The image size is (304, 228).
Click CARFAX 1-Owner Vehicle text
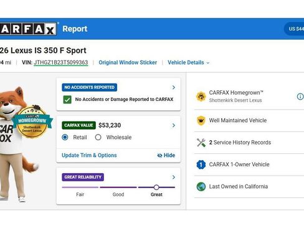pyautogui.click(x=239, y=164)
